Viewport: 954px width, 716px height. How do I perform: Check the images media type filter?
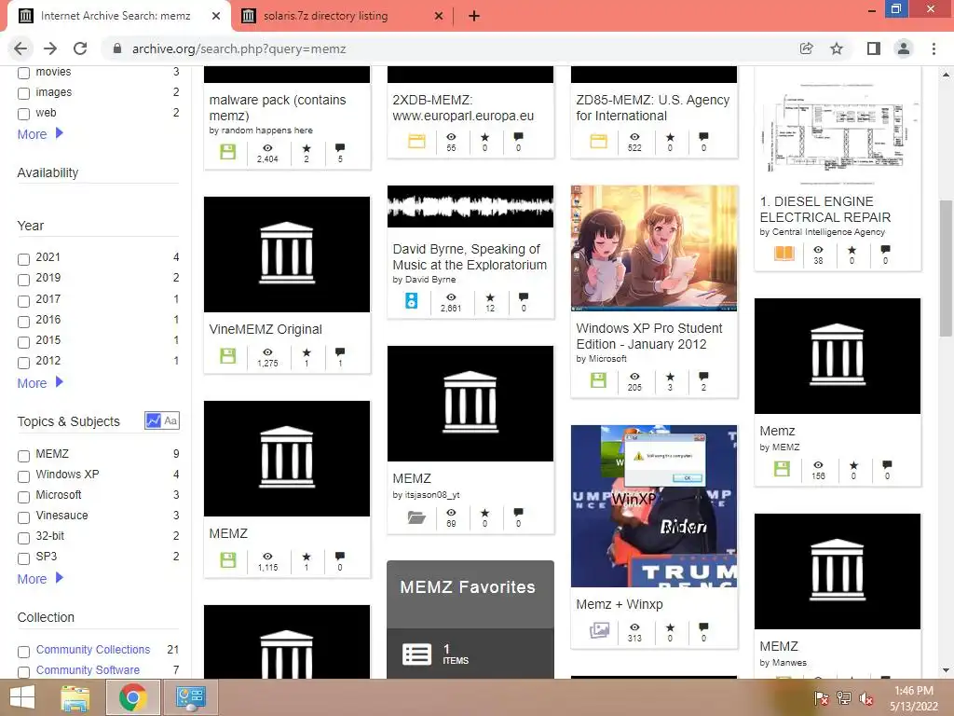pyautogui.click(x=23, y=93)
